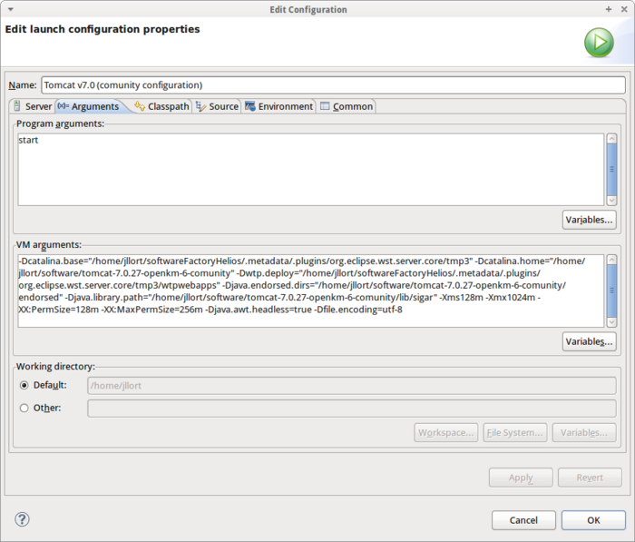
Task: Click the Classpath tab icon
Action: [140, 106]
